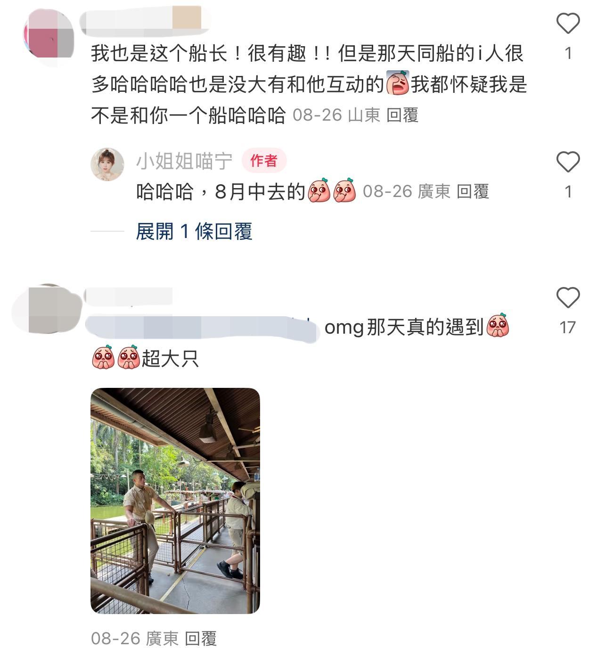Reply to the photo comment via 回覆

point(201,639)
